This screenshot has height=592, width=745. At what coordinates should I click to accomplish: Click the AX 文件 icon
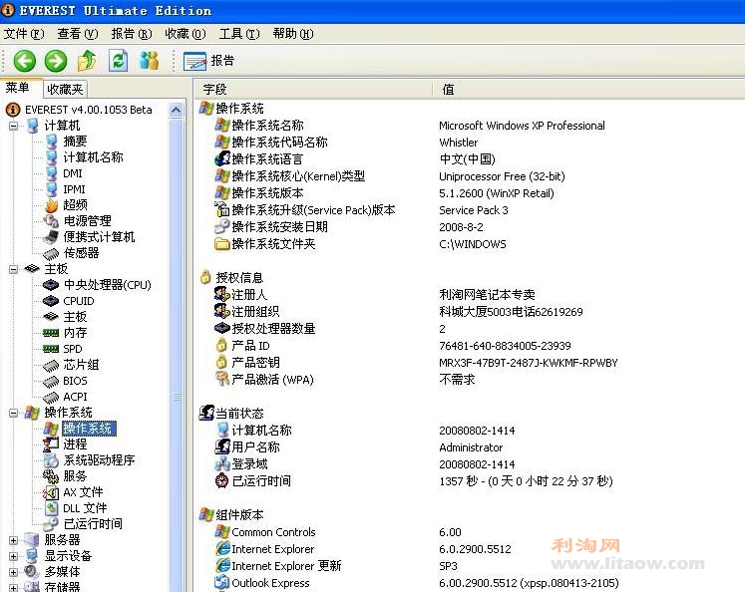coord(51,492)
